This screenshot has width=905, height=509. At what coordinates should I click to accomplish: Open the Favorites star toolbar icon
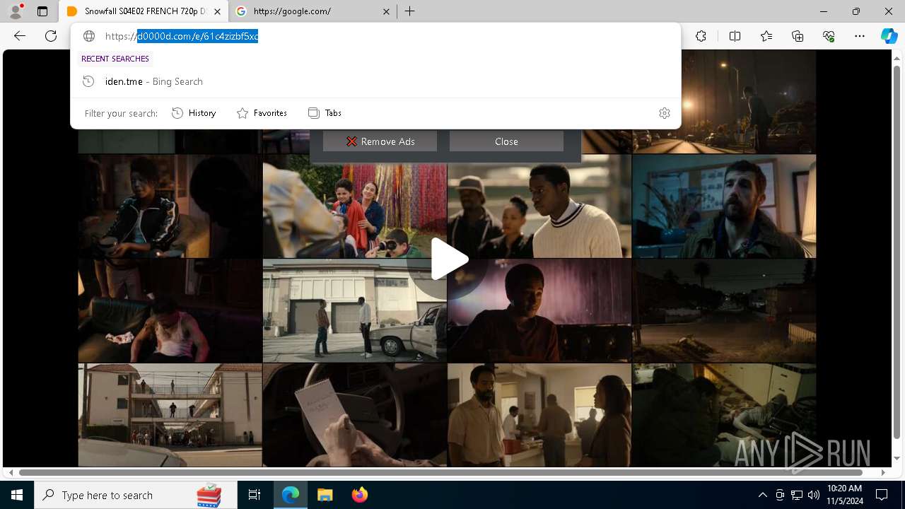click(x=766, y=36)
